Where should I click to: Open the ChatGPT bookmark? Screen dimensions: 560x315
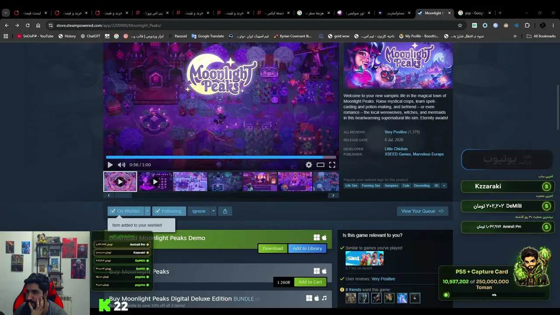[90, 36]
